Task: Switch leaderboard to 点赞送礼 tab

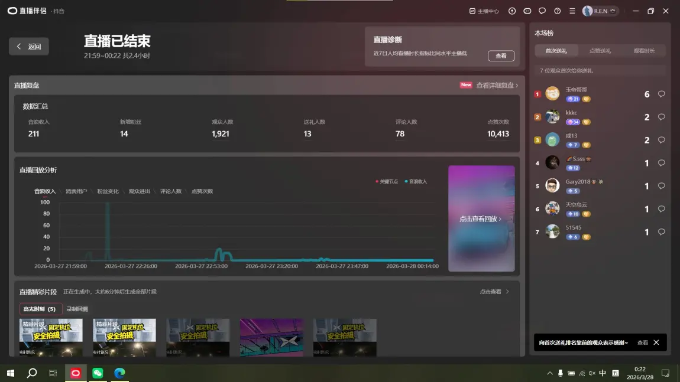Action: [600, 51]
